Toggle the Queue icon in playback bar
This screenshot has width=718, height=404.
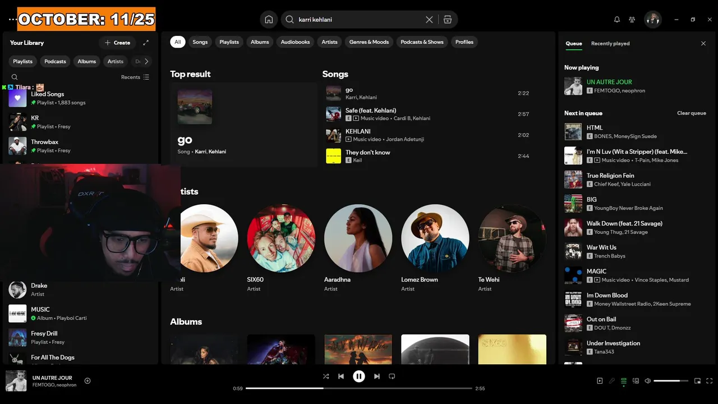coord(624,381)
